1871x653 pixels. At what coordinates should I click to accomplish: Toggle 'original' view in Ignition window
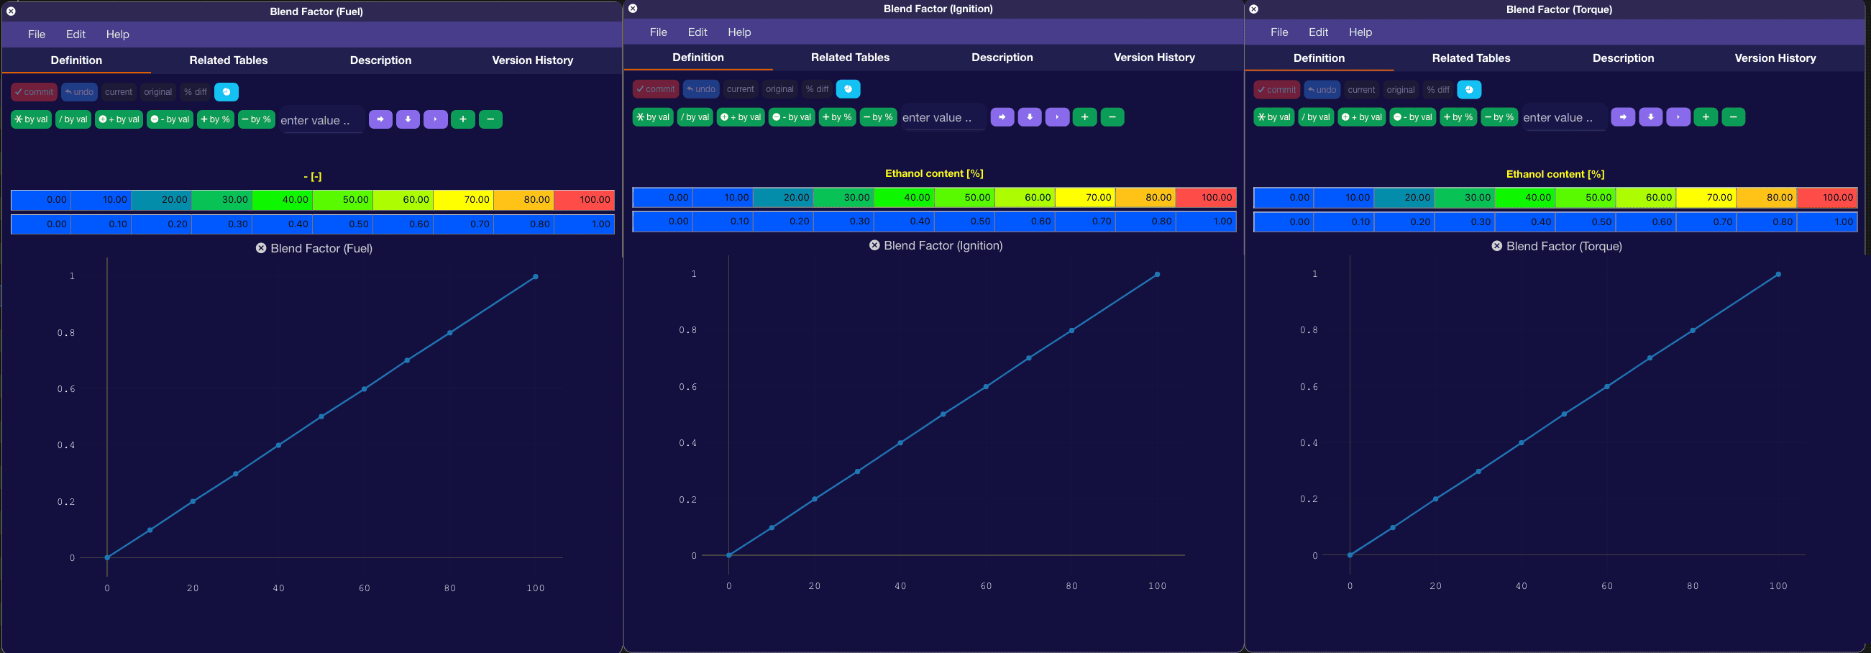pyautogui.click(x=779, y=89)
